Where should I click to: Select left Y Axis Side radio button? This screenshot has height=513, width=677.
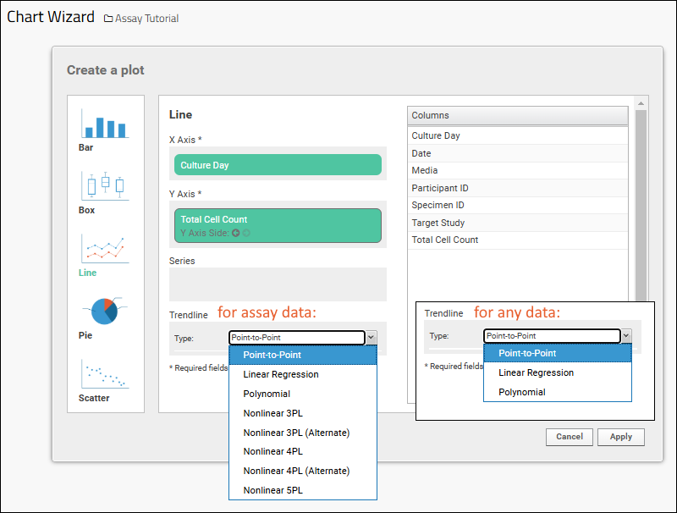[236, 233]
